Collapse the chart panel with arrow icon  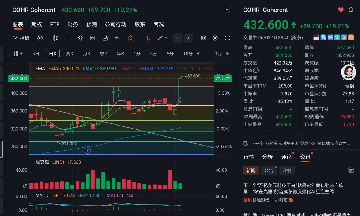(x=227, y=10)
